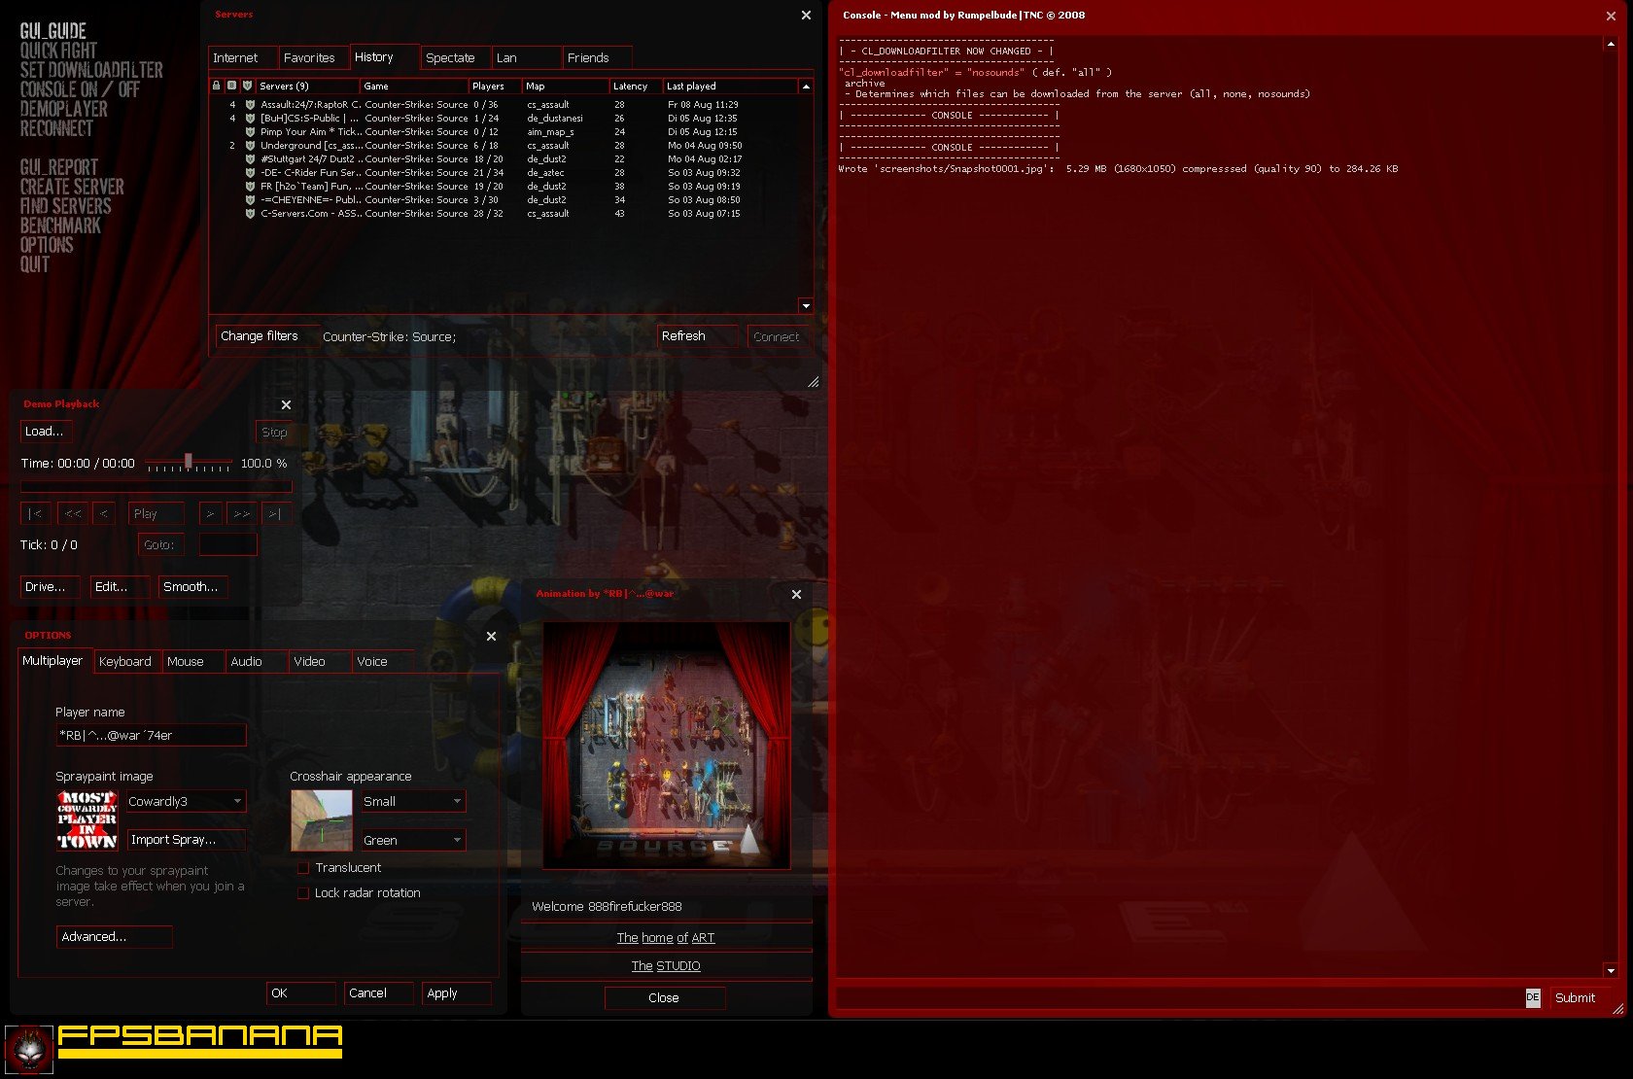Click the shield anti-cheat column header icon

click(249, 86)
